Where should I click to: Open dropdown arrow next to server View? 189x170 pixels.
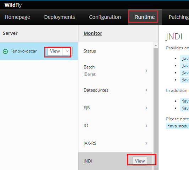(x=67, y=51)
